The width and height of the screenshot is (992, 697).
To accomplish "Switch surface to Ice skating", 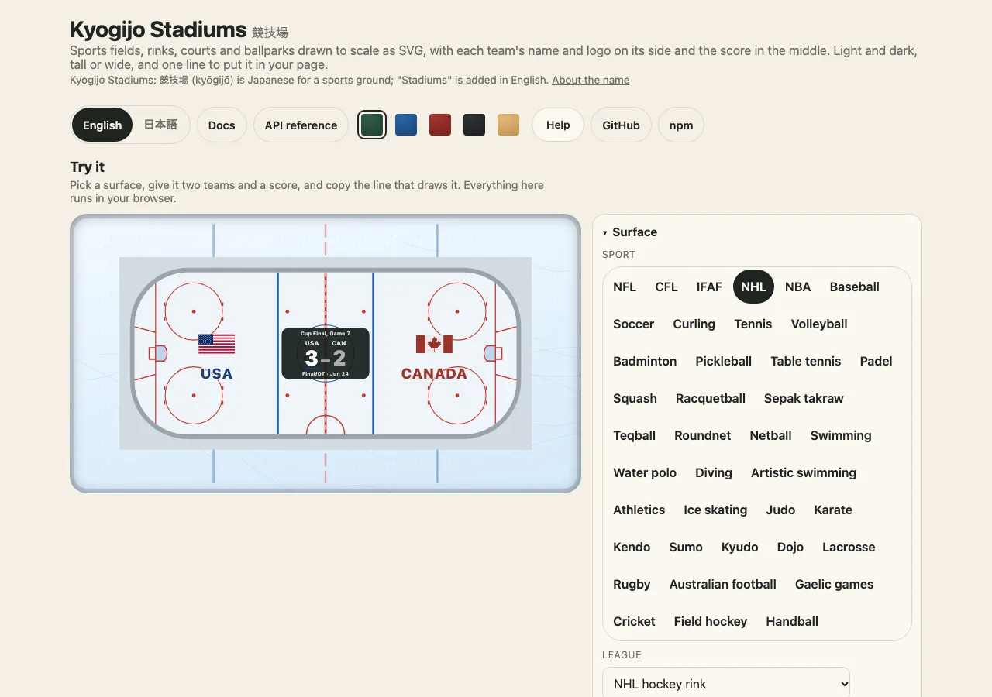I will coord(715,510).
